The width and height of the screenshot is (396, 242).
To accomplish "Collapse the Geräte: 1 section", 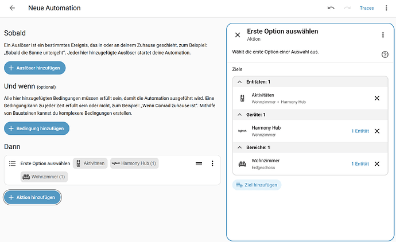I will [240, 115].
